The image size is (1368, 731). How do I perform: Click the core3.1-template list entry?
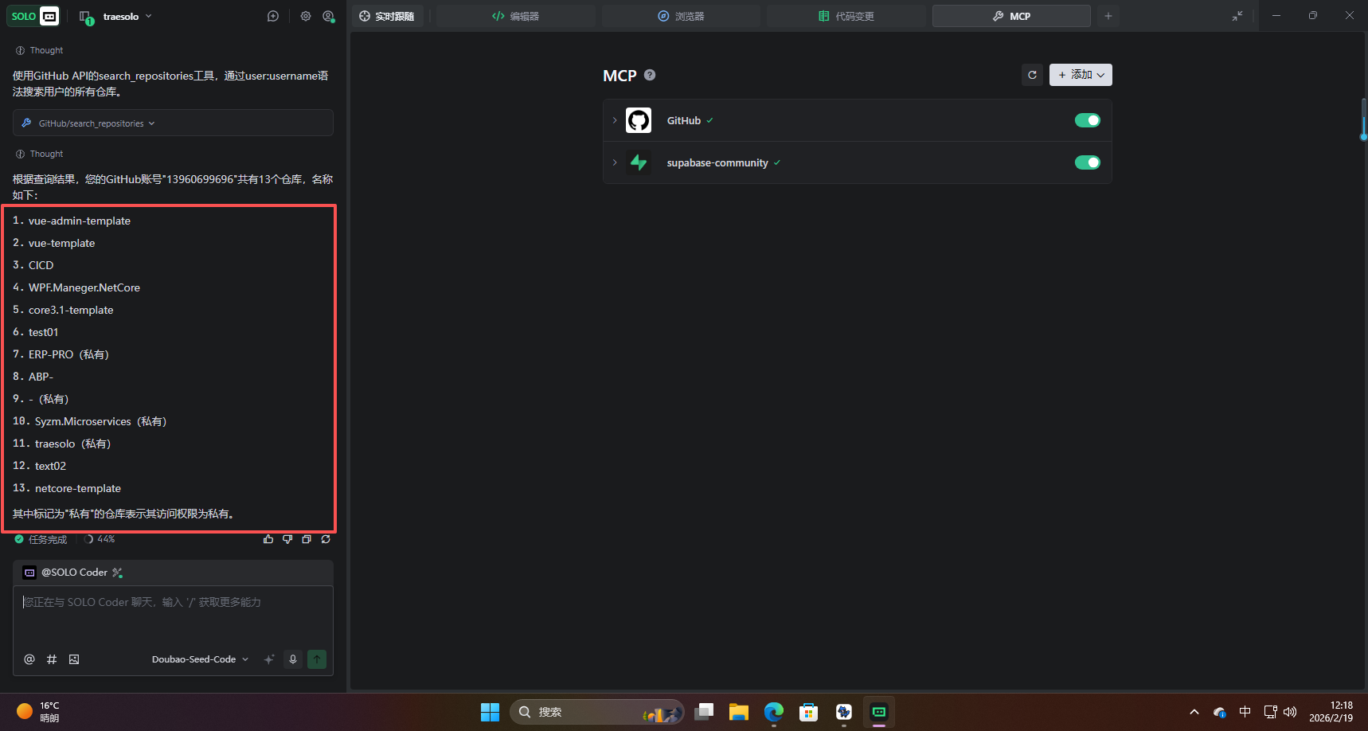point(71,310)
